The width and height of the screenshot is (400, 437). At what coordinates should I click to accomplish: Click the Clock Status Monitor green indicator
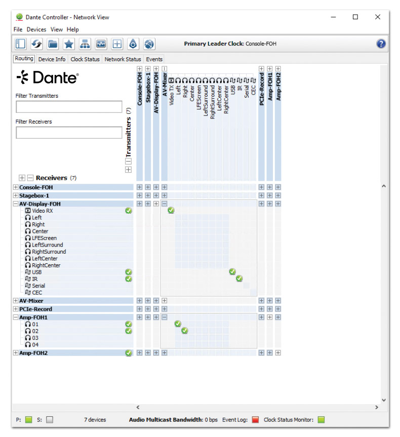pos(321,419)
